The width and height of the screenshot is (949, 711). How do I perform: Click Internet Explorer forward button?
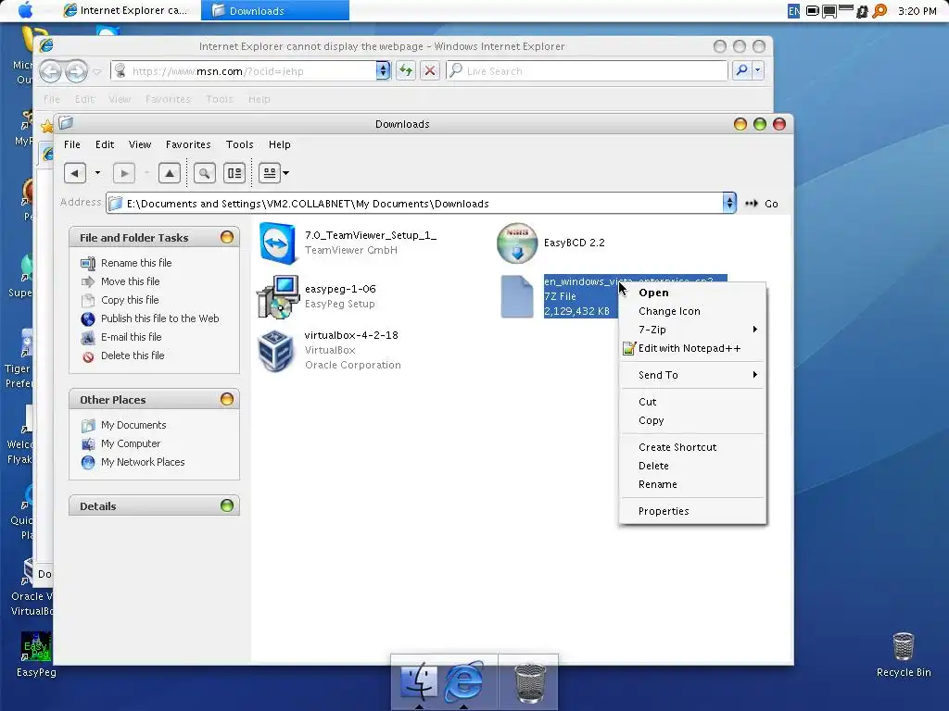pyautogui.click(x=76, y=71)
